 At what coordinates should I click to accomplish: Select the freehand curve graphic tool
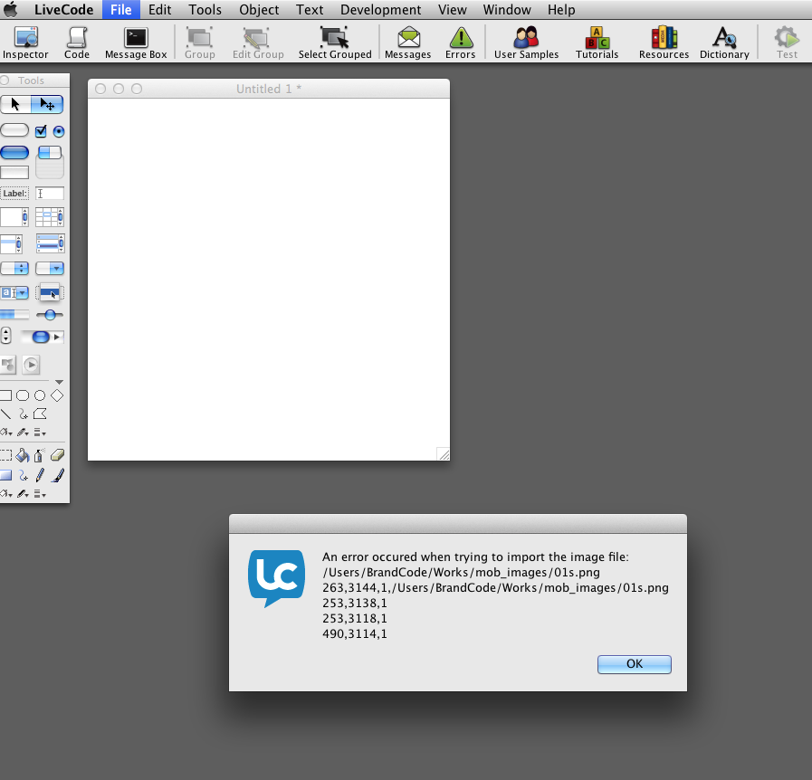(23, 414)
